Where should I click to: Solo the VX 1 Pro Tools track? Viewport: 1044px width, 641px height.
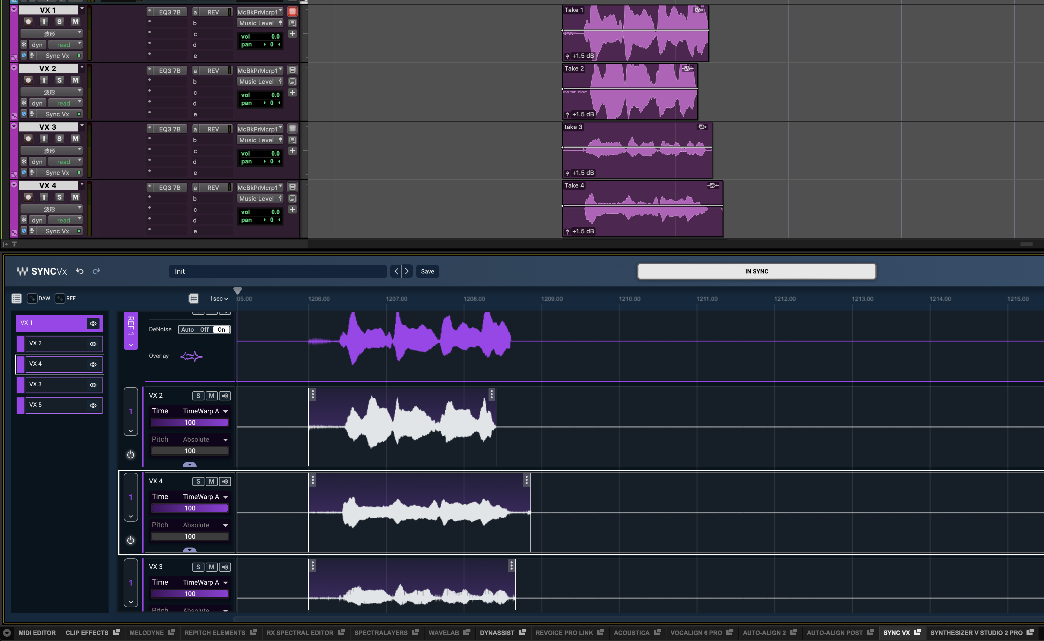click(59, 22)
